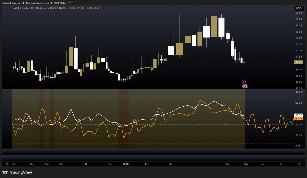Open the US flag economic event marker

(x=245, y=86)
